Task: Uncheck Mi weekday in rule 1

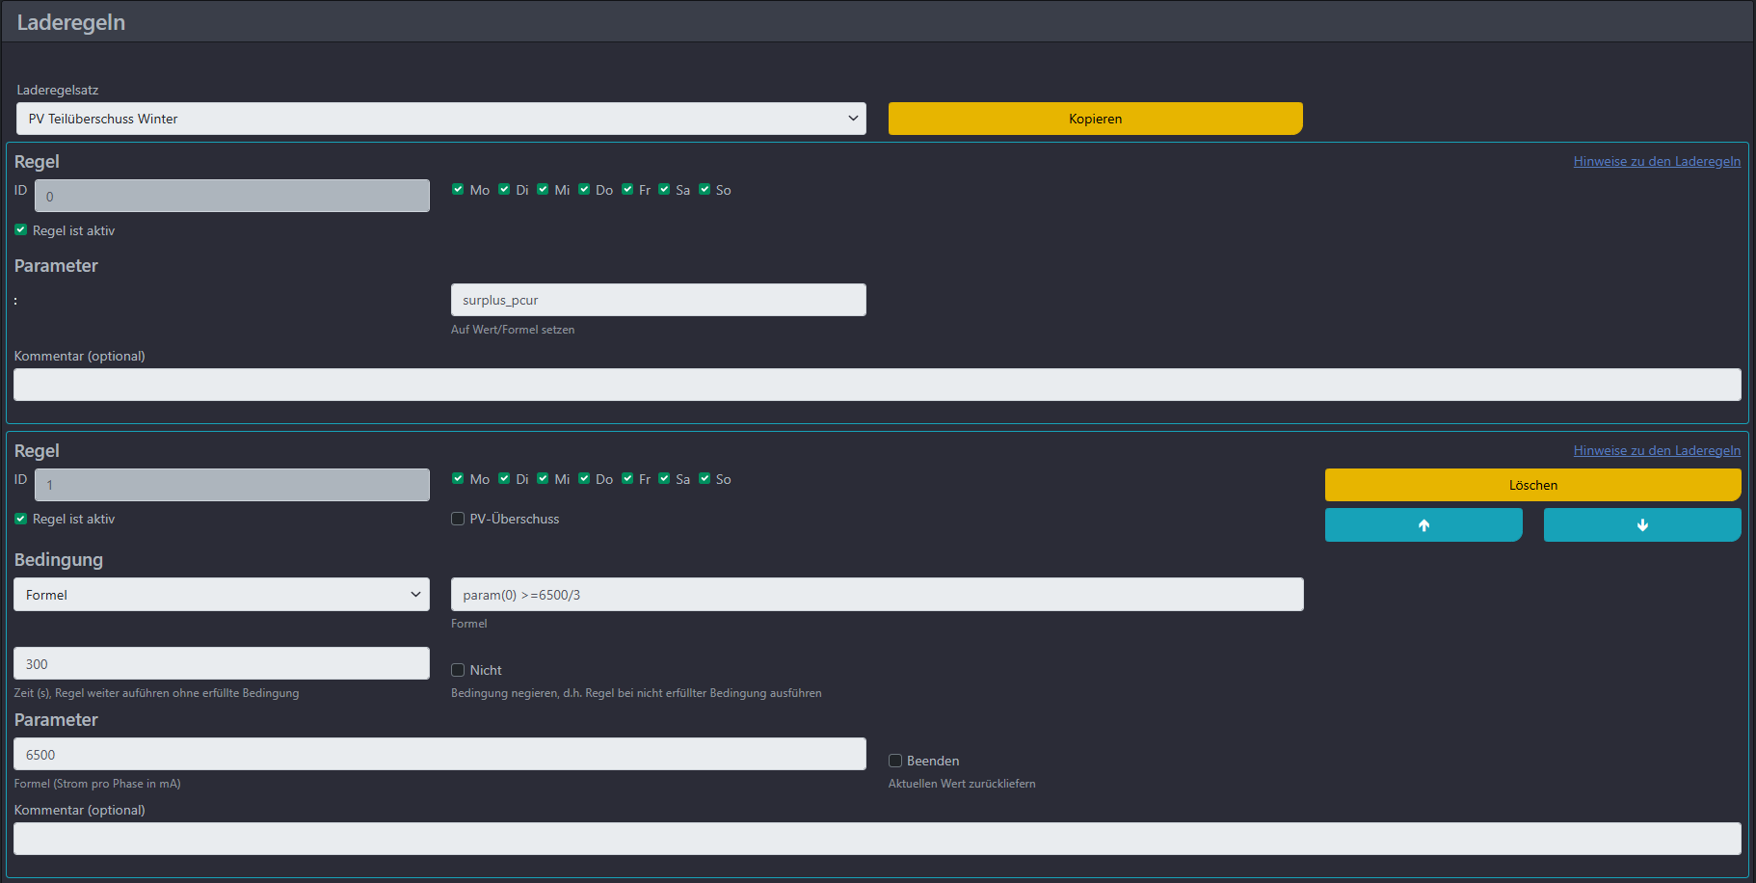Action: [543, 479]
